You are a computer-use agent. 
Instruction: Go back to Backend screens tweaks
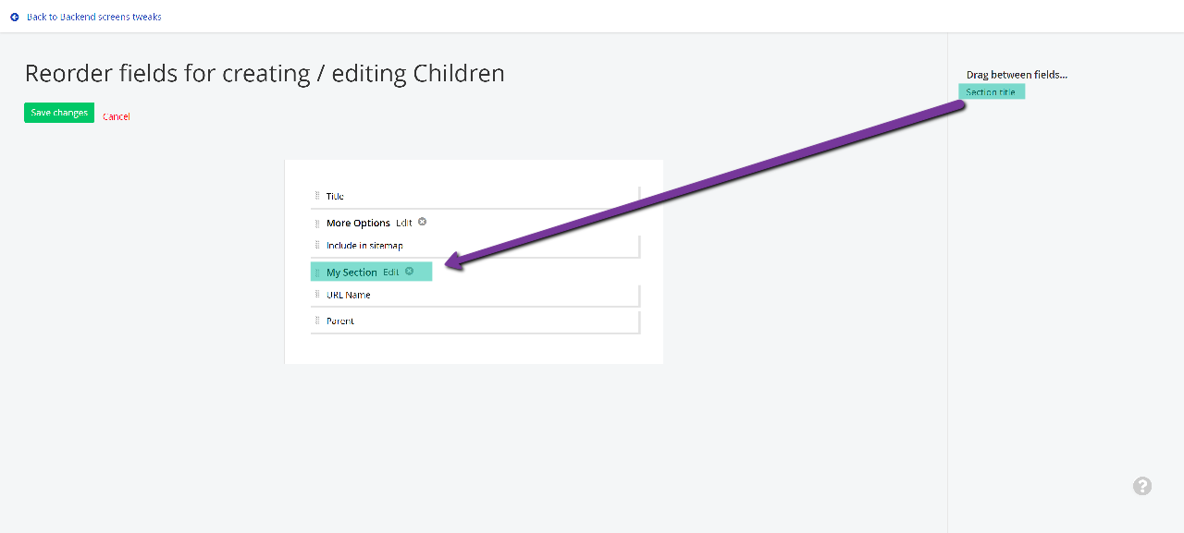(94, 17)
